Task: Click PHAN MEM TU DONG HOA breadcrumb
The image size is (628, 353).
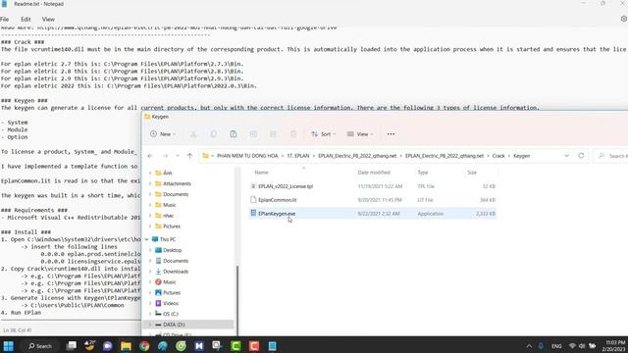Action: [247, 156]
